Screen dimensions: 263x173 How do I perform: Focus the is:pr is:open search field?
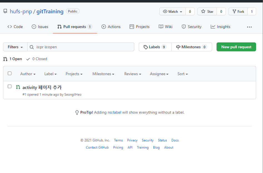tap(81, 47)
